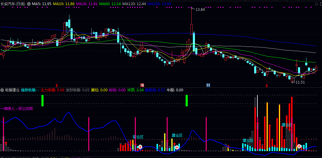This screenshot has width=322, height=158.
Task: Open the 财 financial report marker
Action: pyautogui.click(x=208, y=85)
